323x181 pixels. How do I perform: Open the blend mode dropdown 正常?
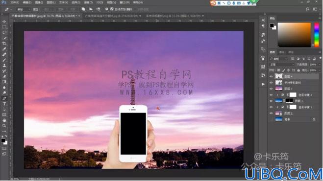(x=282, y=65)
